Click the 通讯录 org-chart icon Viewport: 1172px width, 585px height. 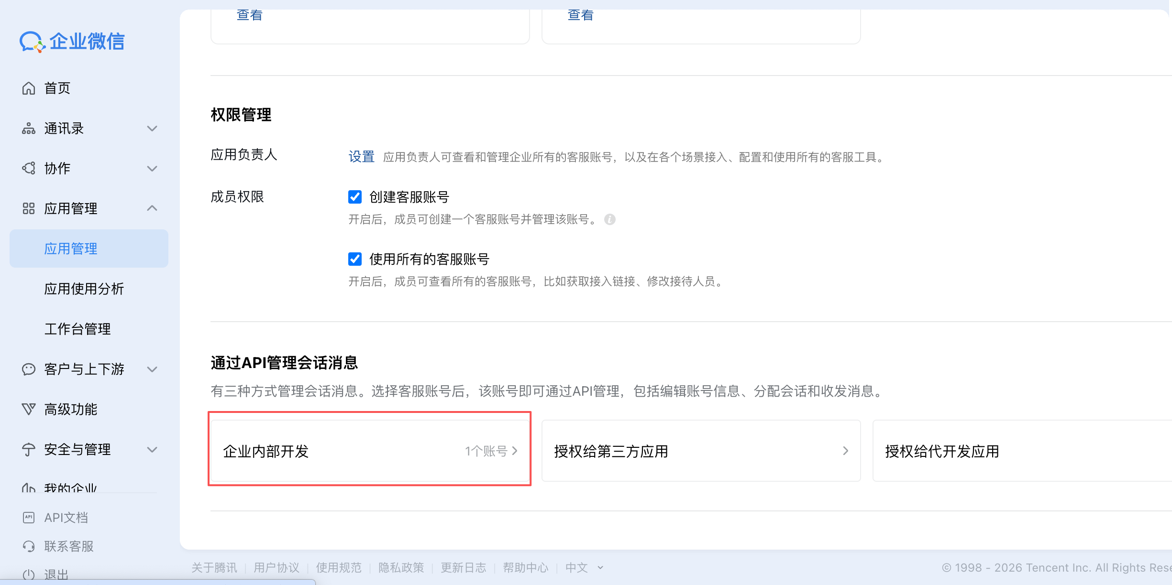pyautogui.click(x=29, y=129)
